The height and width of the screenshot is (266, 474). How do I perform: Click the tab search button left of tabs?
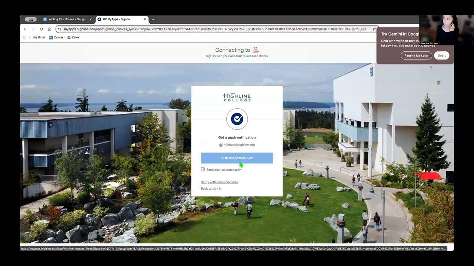click(31, 19)
